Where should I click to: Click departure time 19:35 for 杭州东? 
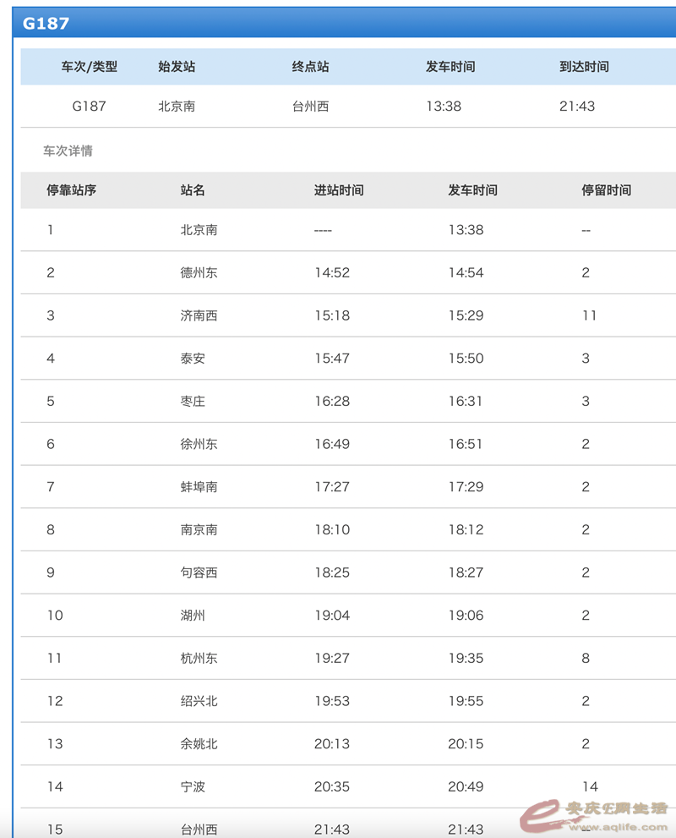(x=466, y=658)
